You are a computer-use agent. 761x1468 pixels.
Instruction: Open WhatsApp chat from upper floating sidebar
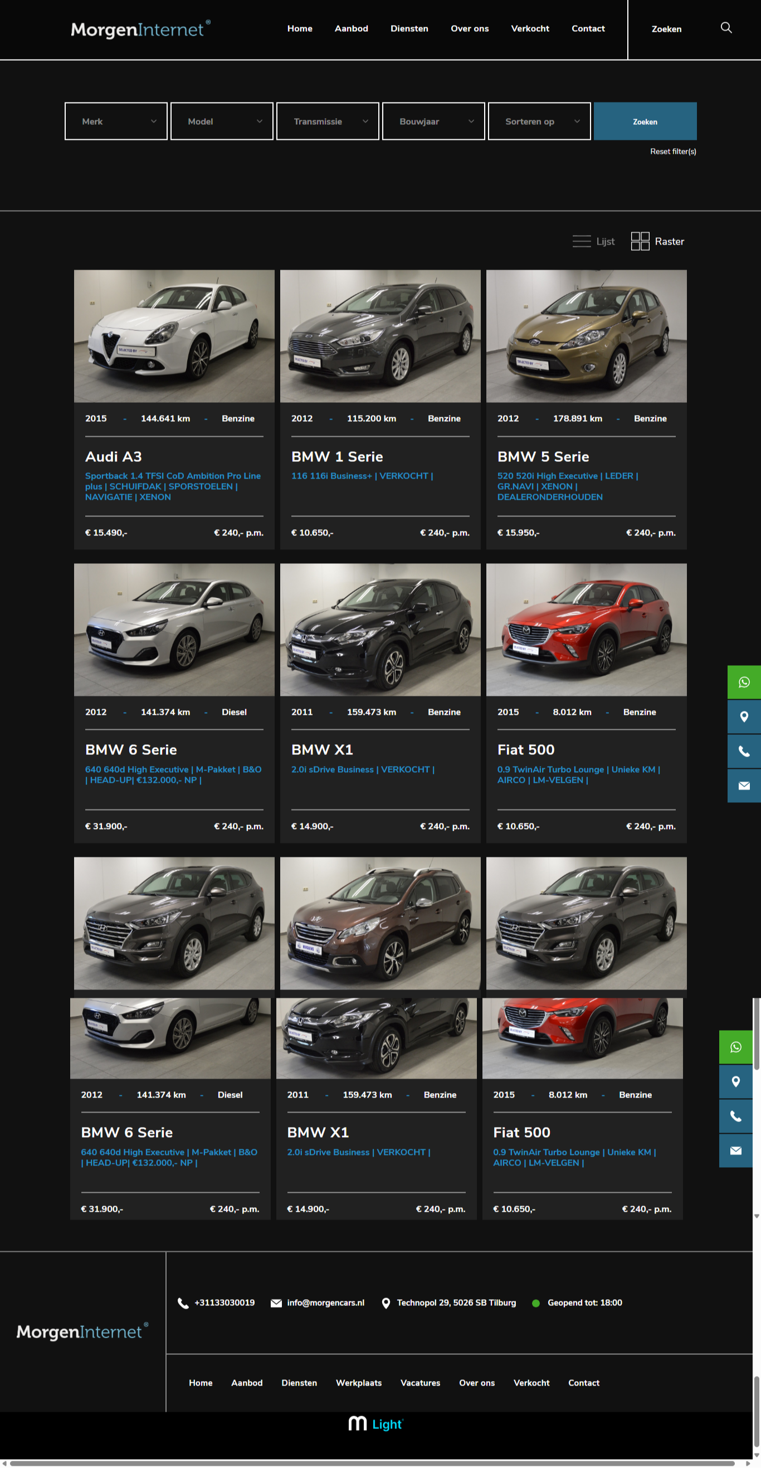[744, 682]
